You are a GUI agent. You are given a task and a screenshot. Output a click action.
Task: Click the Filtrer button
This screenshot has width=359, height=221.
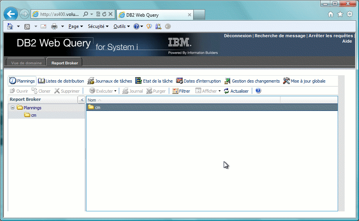tap(181, 91)
